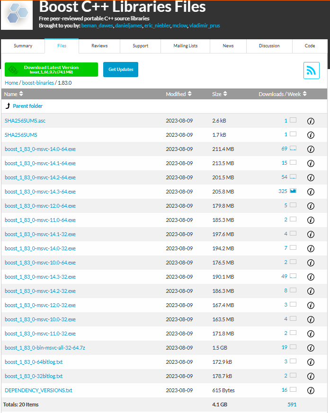Image resolution: width=330 pixels, height=413 pixels.
Task: Download the SHA256SUMS file
Action: coord(21,135)
